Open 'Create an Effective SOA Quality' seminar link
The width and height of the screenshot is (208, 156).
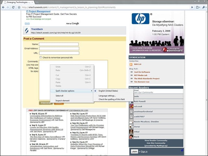46,128
